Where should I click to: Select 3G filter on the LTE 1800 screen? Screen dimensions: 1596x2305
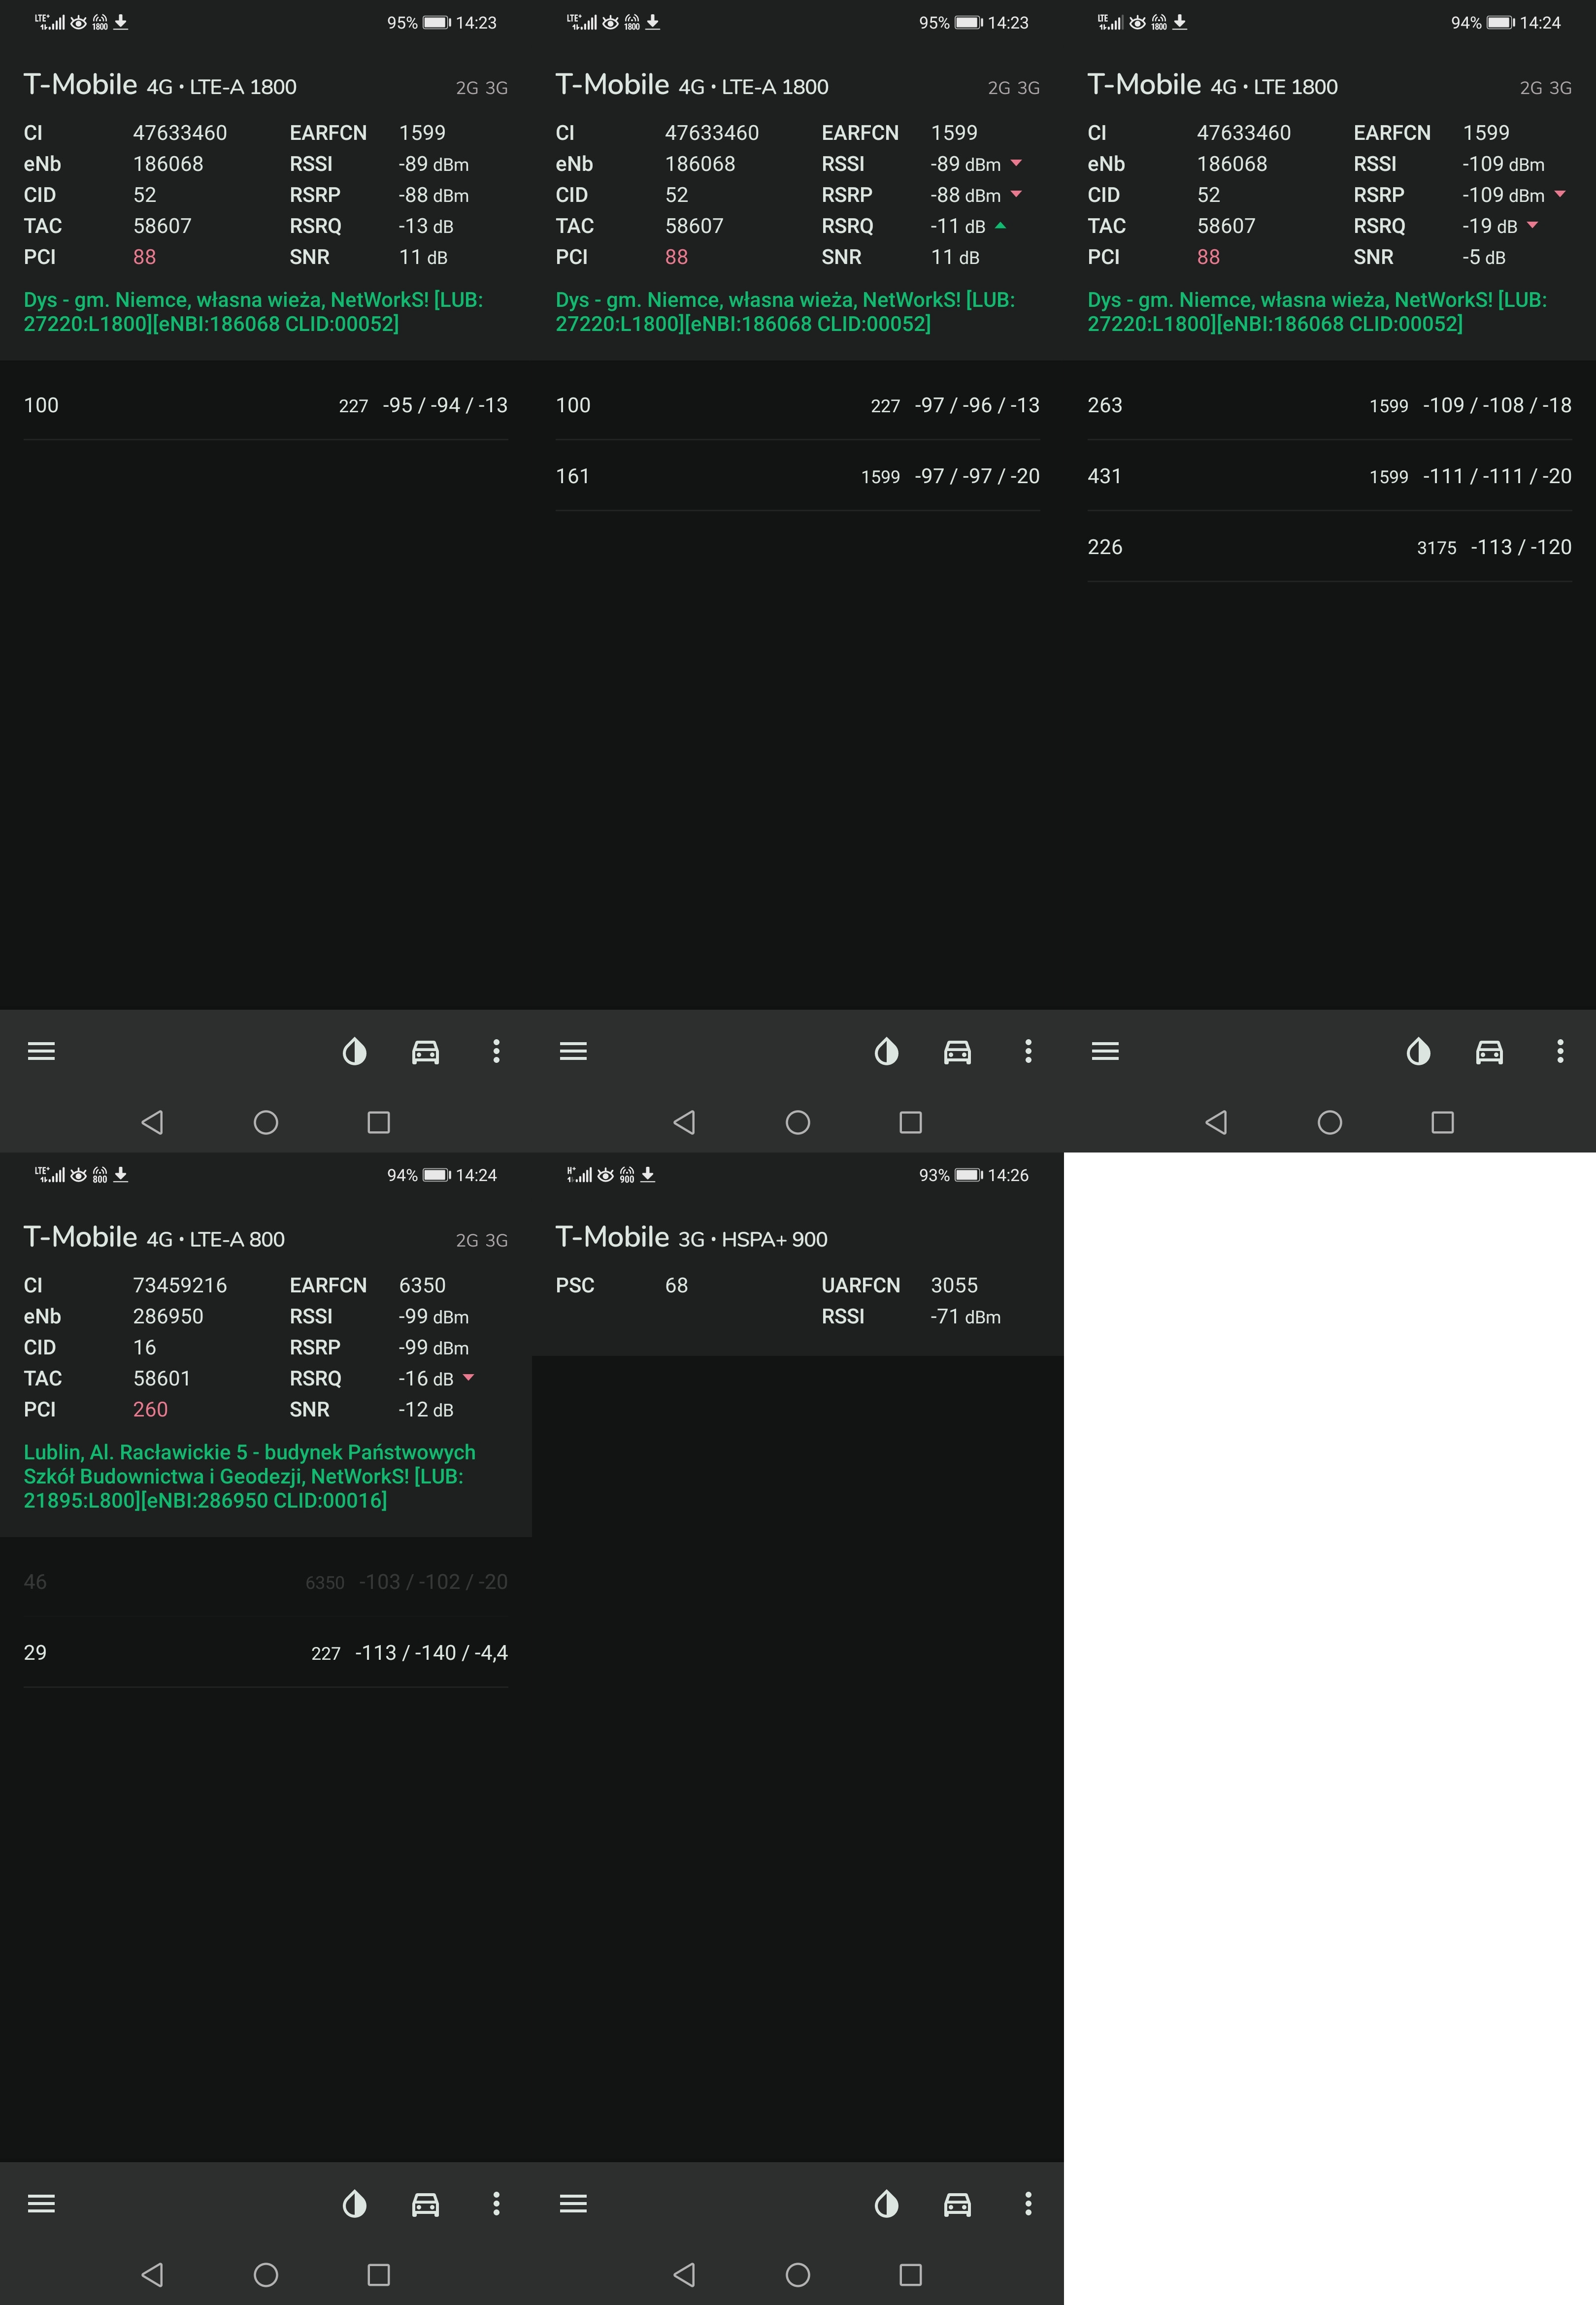(x=1560, y=87)
